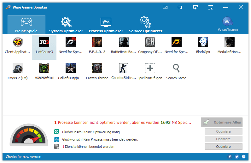The width and height of the screenshot is (251, 163).
Task: Select the first Need for Speed game icon
Action: (x=71, y=42)
